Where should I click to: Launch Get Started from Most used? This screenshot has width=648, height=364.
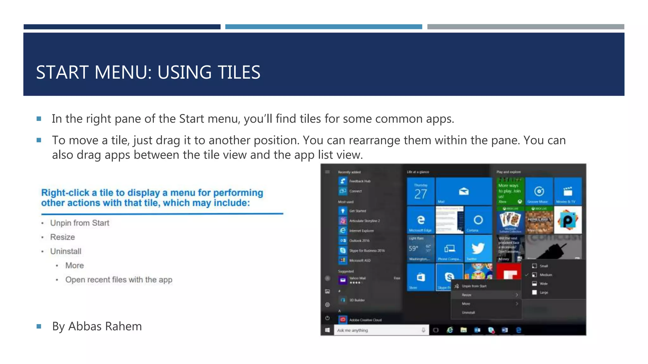[352, 211]
